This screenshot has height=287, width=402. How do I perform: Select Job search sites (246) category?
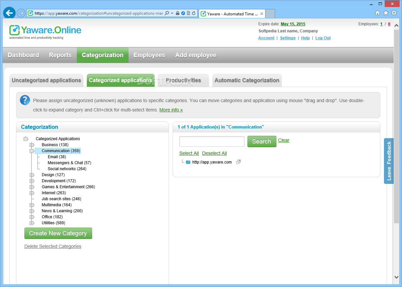61,199
